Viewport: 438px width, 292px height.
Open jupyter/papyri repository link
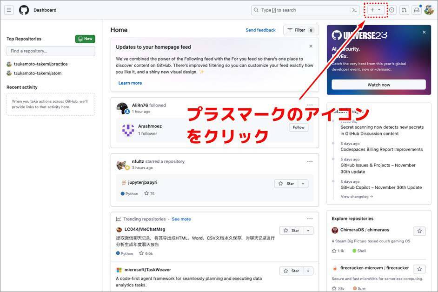coord(143,182)
